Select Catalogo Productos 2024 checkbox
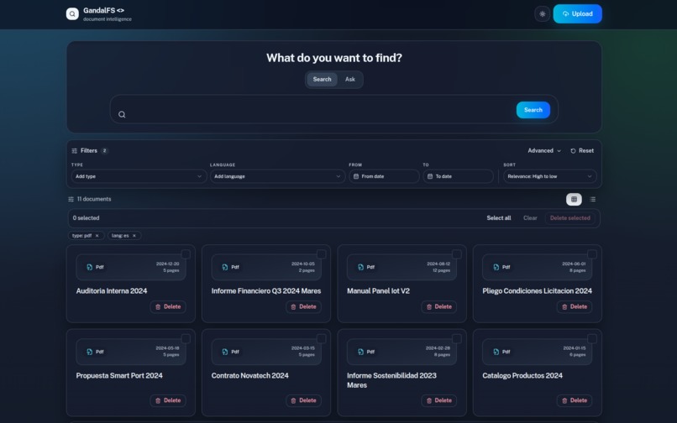The width and height of the screenshot is (677, 423). point(592,338)
